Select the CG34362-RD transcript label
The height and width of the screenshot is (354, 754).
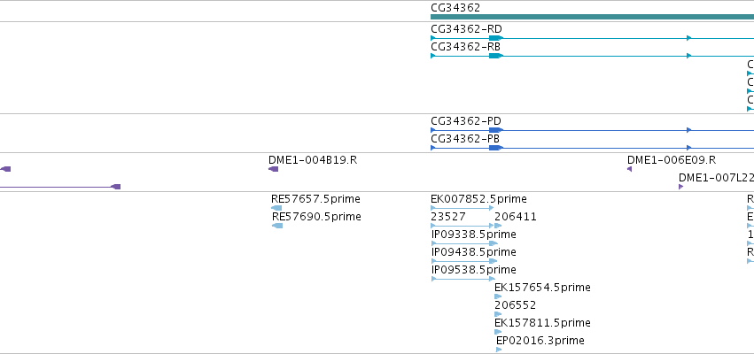(x=466, y=29)
